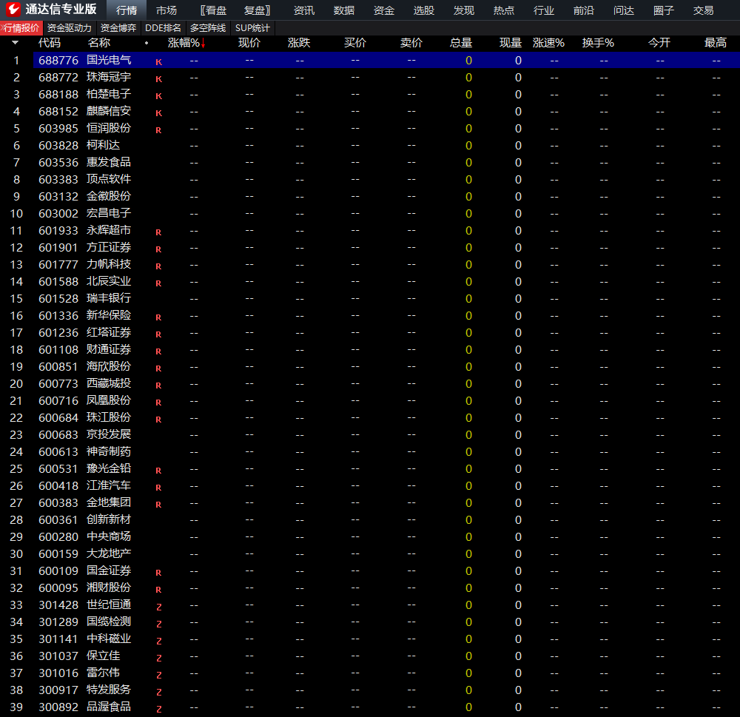The image size is (740, 717).
Task: Select the DDE排名 tab
Action: pos(163,28)
